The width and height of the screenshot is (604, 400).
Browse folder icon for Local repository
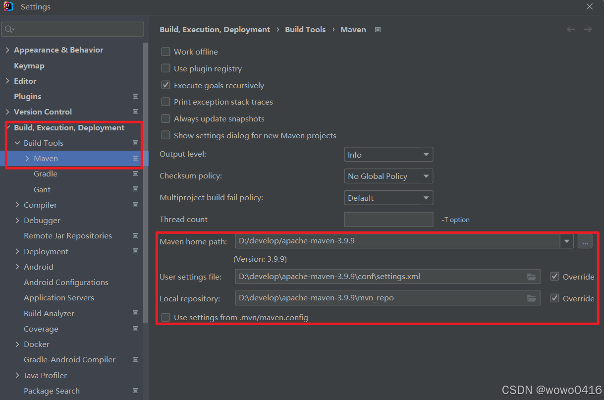point(532,298)
